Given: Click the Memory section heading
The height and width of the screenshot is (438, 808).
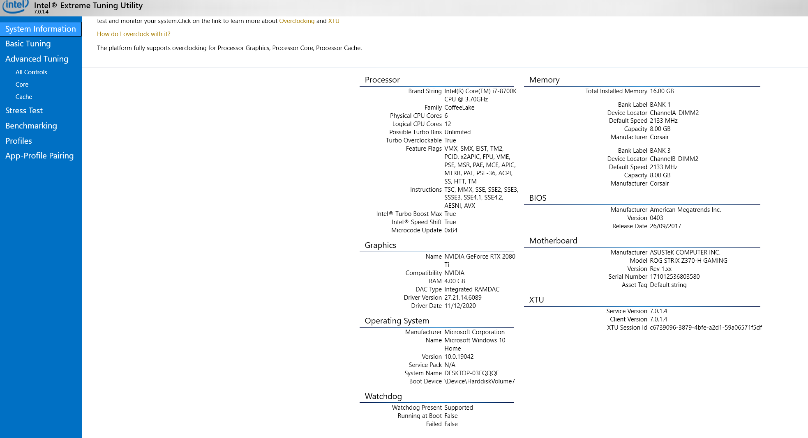Looking at the screenshot, I should pos(544,80).
